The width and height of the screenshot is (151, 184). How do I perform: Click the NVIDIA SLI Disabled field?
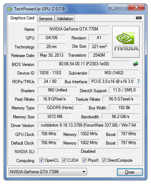pyautogui.click(x=88, y=151)
